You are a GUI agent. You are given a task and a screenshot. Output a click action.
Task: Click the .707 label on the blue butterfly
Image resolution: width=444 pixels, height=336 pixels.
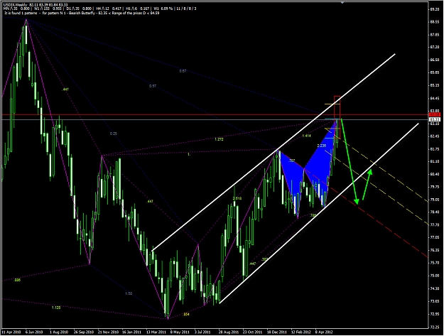(x=291, y=161)
